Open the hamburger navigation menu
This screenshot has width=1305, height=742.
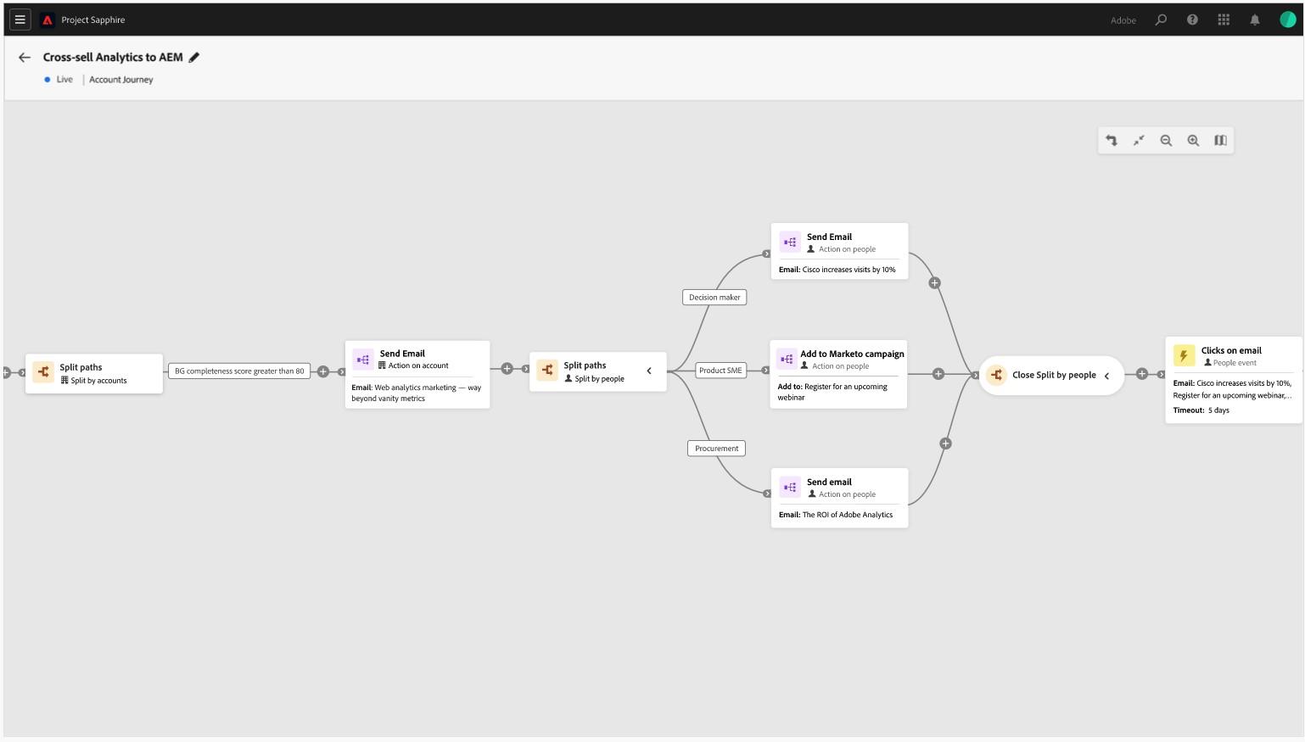20,20
